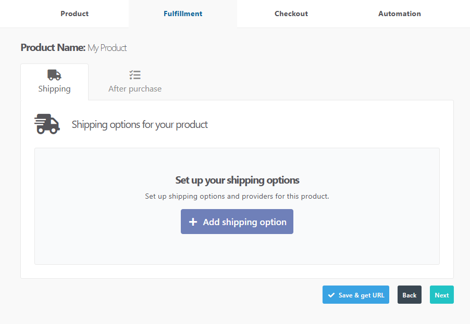Click the checklist icon above After purchase
This screenshot has height=324, width=470.
pyautogui.click(x=135, y=75)
